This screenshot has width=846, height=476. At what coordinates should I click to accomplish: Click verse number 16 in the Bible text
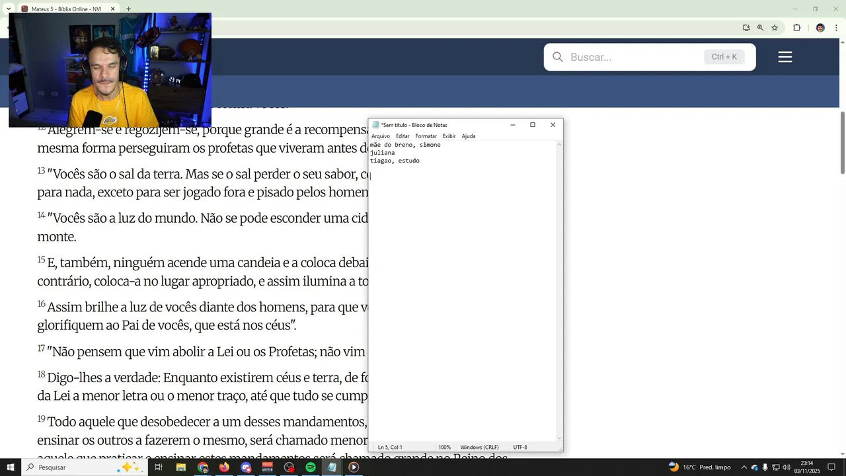(x=41, y=303)
